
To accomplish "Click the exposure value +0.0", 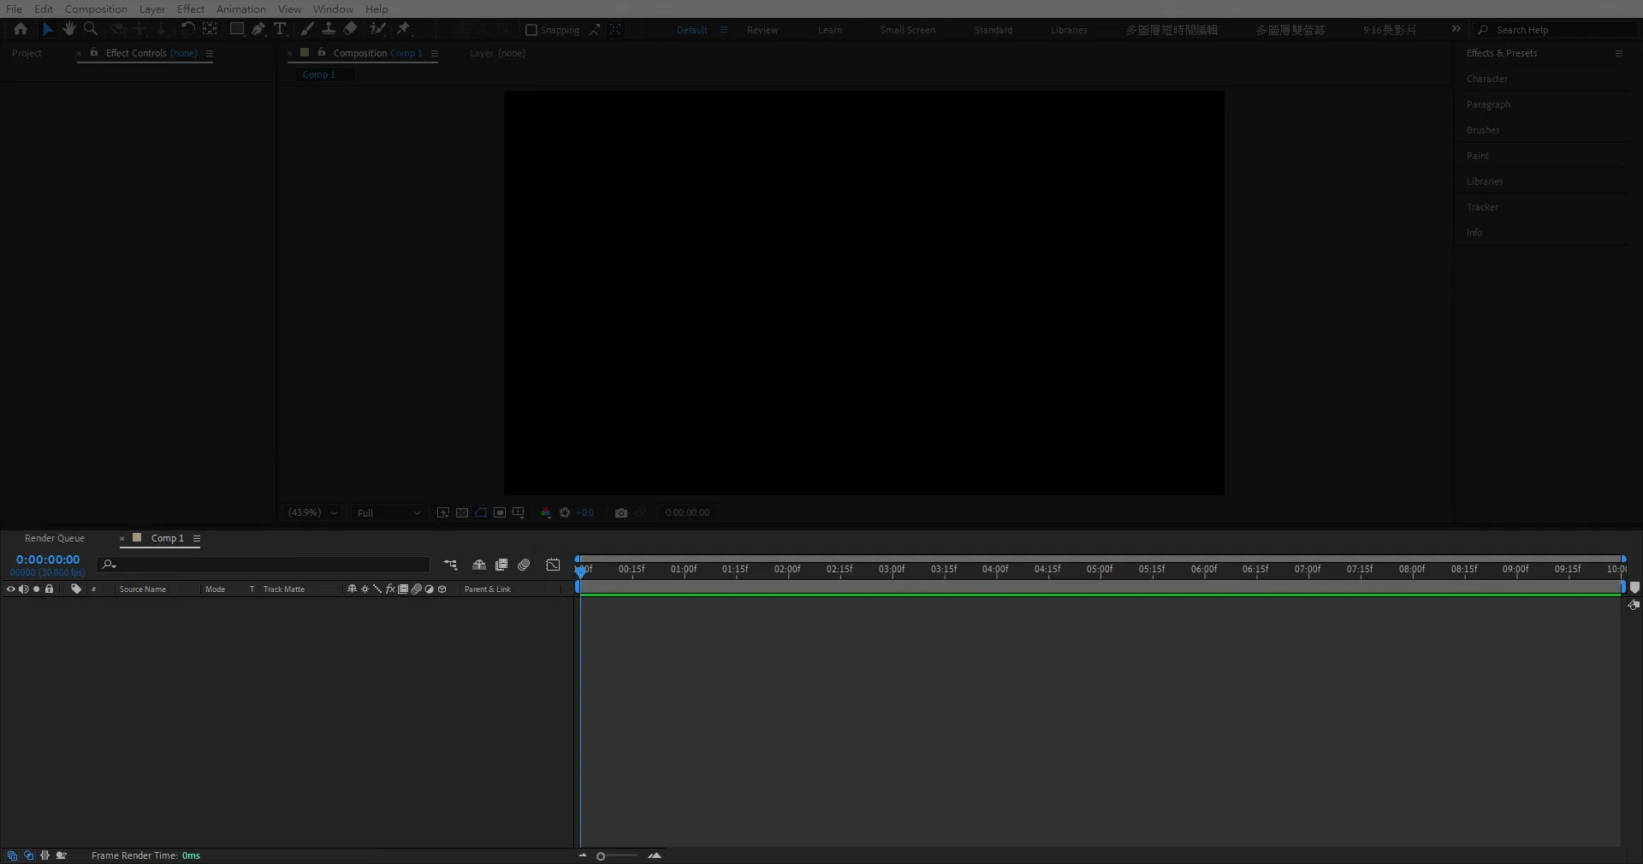I will 585,513.
